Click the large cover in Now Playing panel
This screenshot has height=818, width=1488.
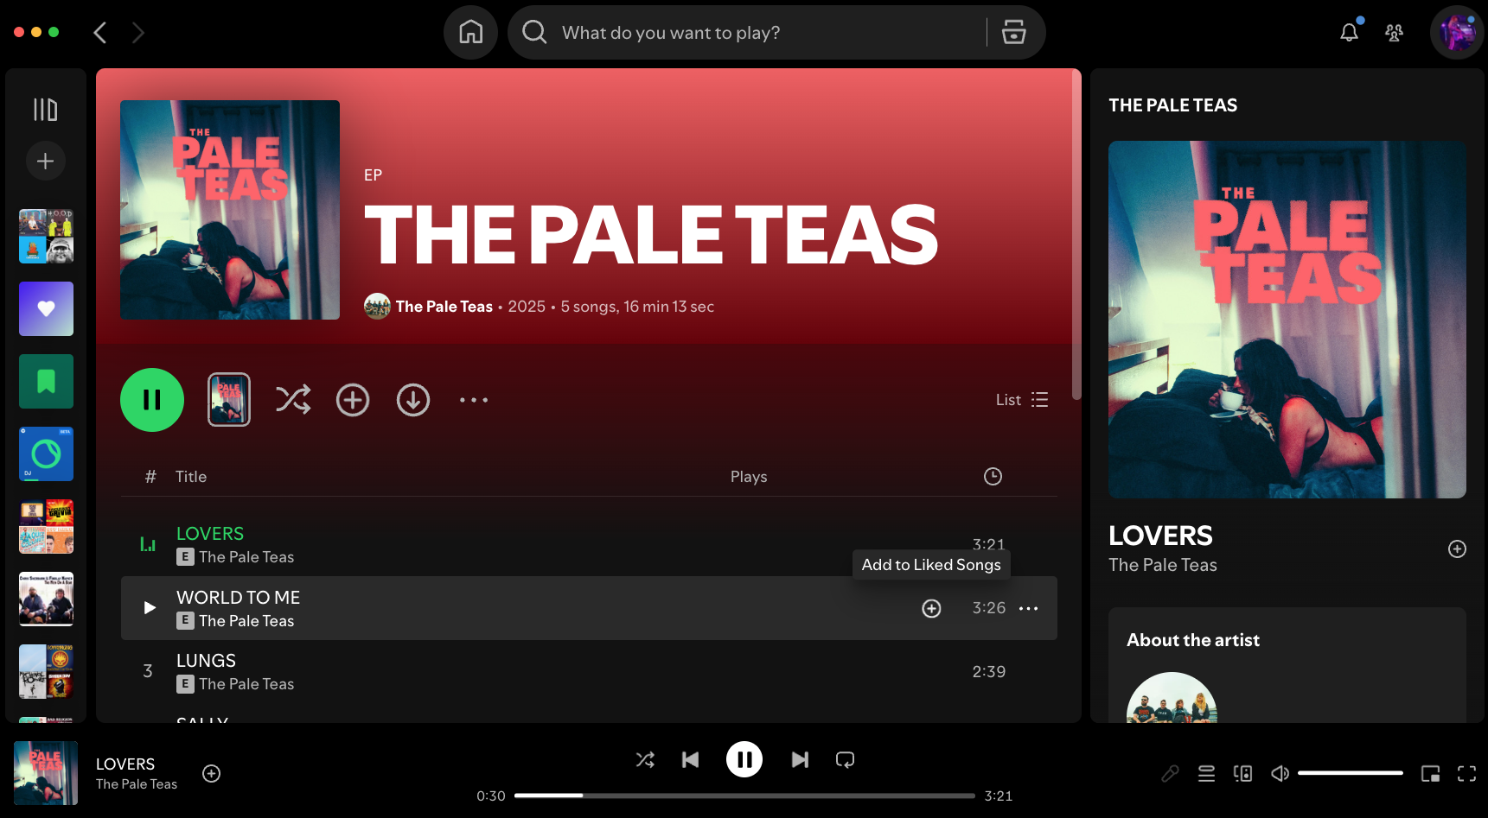(1287, 320)
